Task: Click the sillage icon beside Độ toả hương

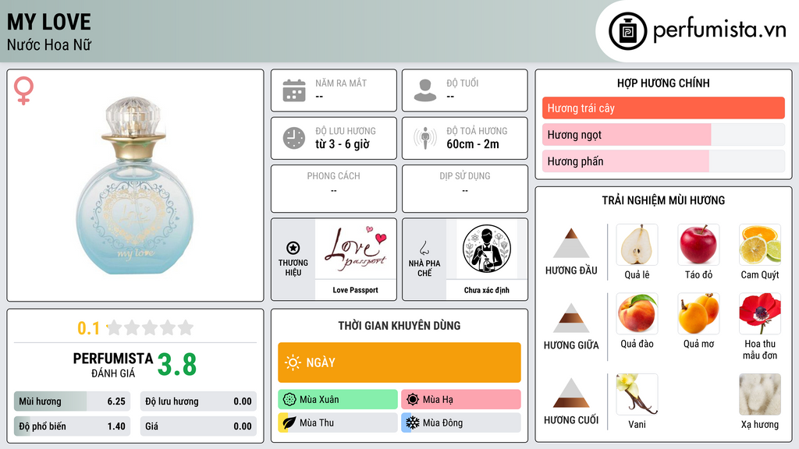Action: pyautogui.click(x=425, y=138)
